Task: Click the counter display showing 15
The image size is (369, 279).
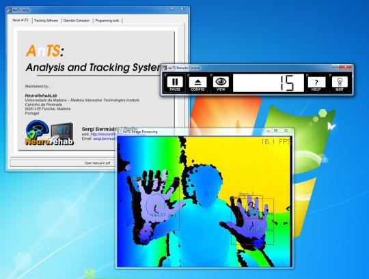Action: pyautogui.click(x=269, y=83)
